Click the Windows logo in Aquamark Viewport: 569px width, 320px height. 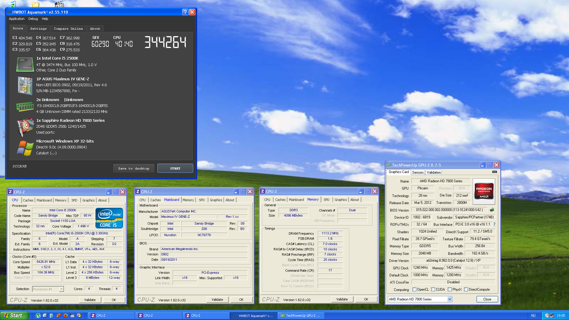click(25, 148)
